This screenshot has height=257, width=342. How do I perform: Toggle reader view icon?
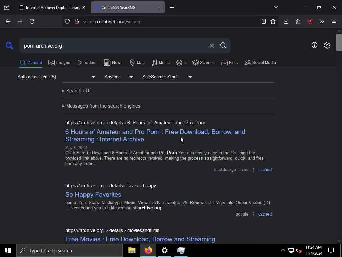(x=263, y=21)
